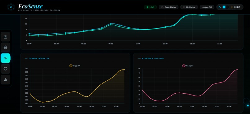This screenshot has height=114, width=250.
Task: Click the EcoSense hexagon logo icon
Action: (x=11, y=7)
